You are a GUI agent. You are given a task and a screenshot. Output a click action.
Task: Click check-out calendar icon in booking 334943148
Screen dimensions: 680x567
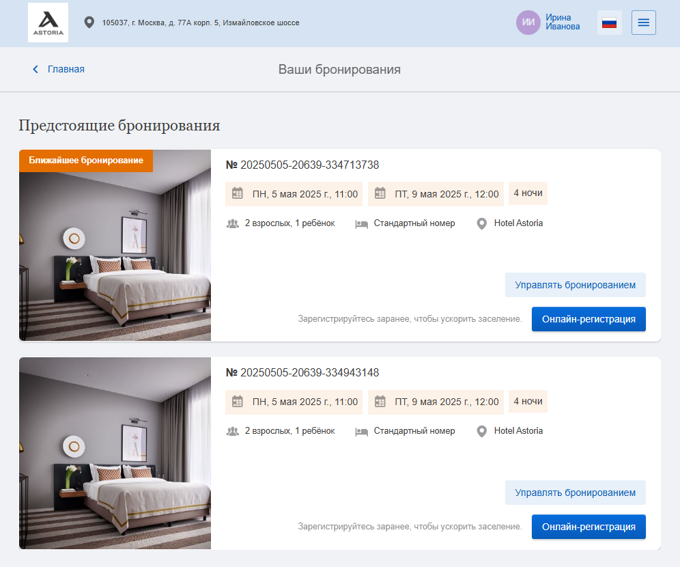(x=380, y=401)
